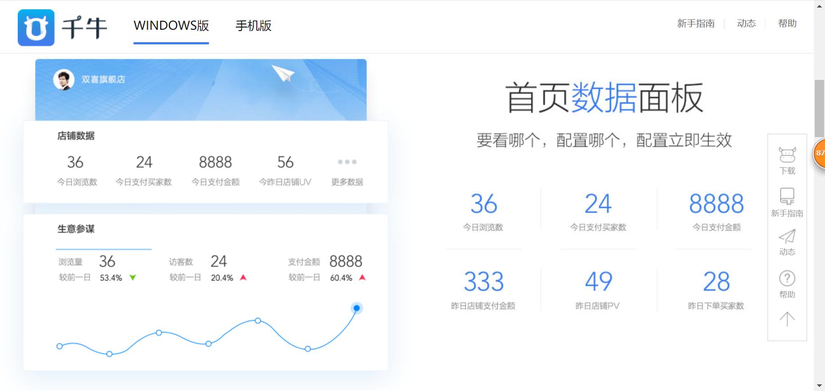Click the 双喜旗舰店 shop avatar
The image size is (825, 391).
pos(63,80)
